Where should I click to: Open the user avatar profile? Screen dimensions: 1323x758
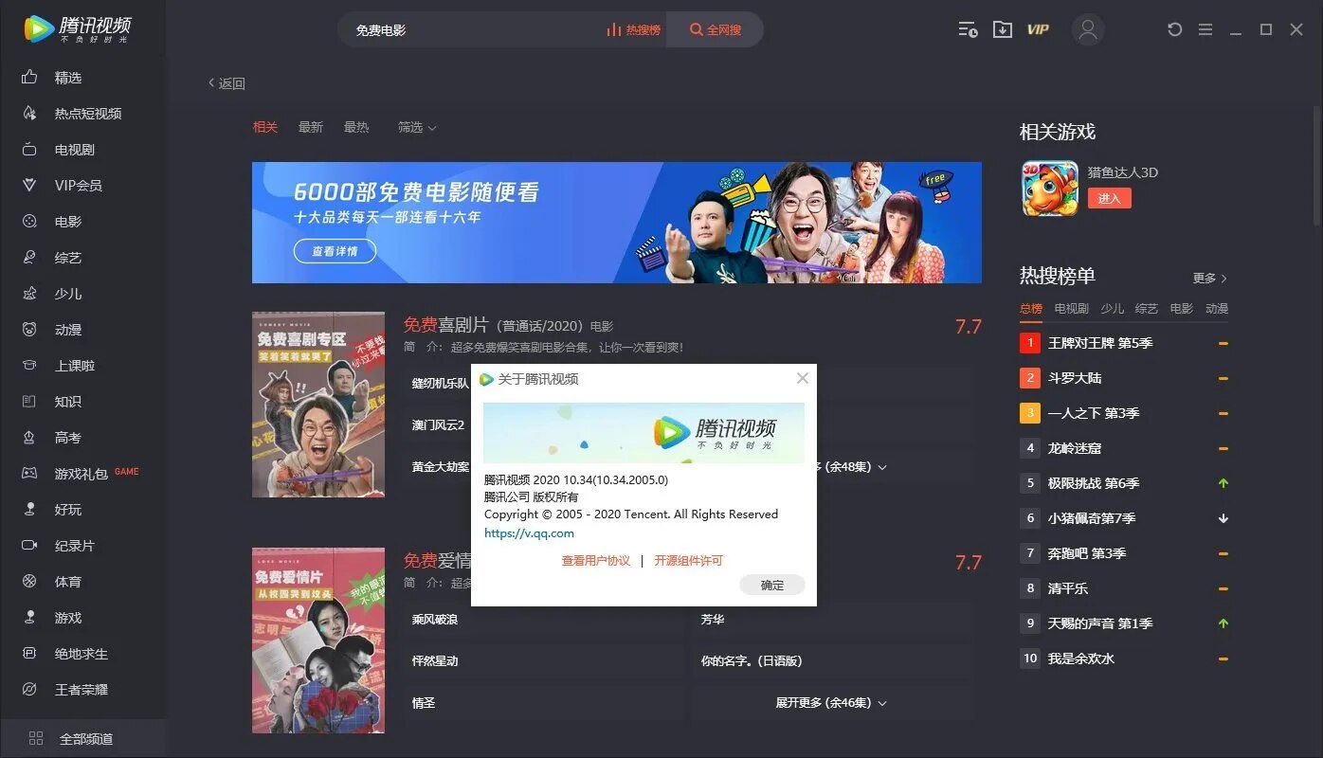pyautogui.click(x=1088, y=29)
